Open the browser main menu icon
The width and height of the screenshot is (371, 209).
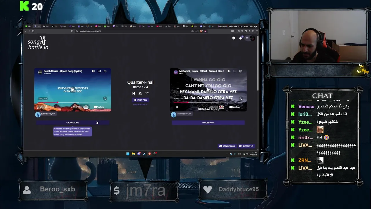point(257,31)
